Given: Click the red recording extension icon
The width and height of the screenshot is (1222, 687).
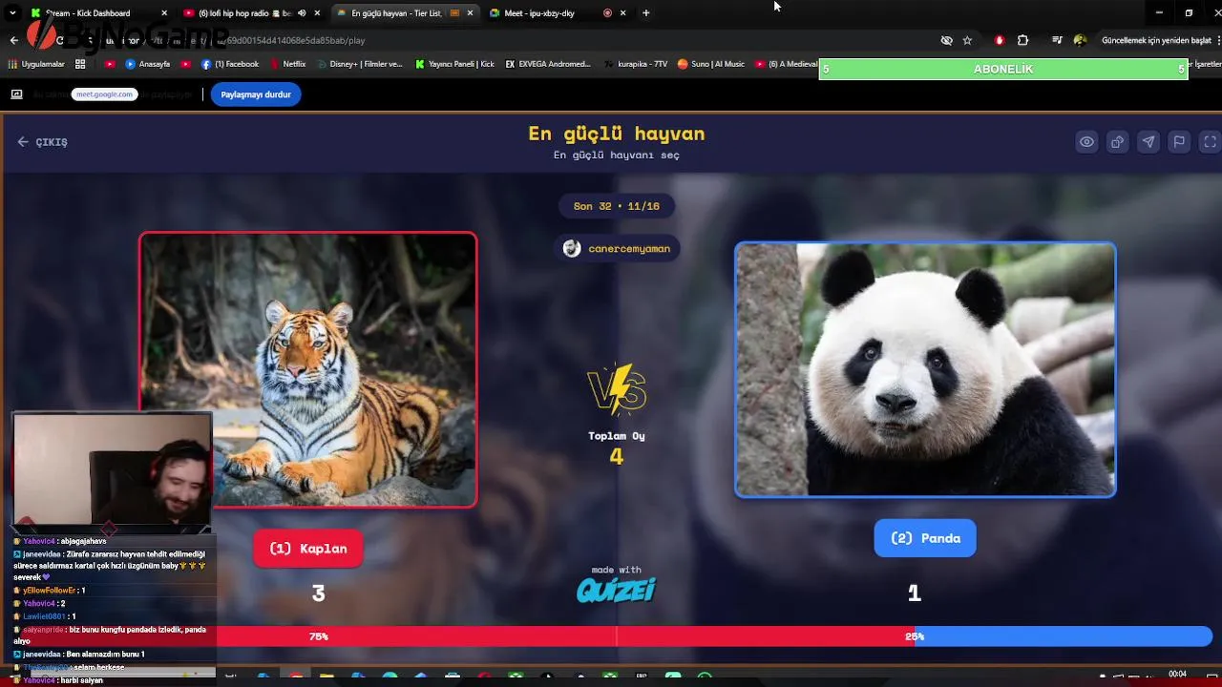Looking at the screenshot, I should (1000, 40).
